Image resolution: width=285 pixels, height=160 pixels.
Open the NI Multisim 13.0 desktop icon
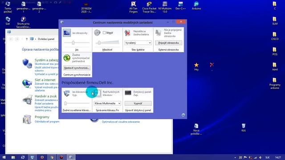tap(165, 7)
